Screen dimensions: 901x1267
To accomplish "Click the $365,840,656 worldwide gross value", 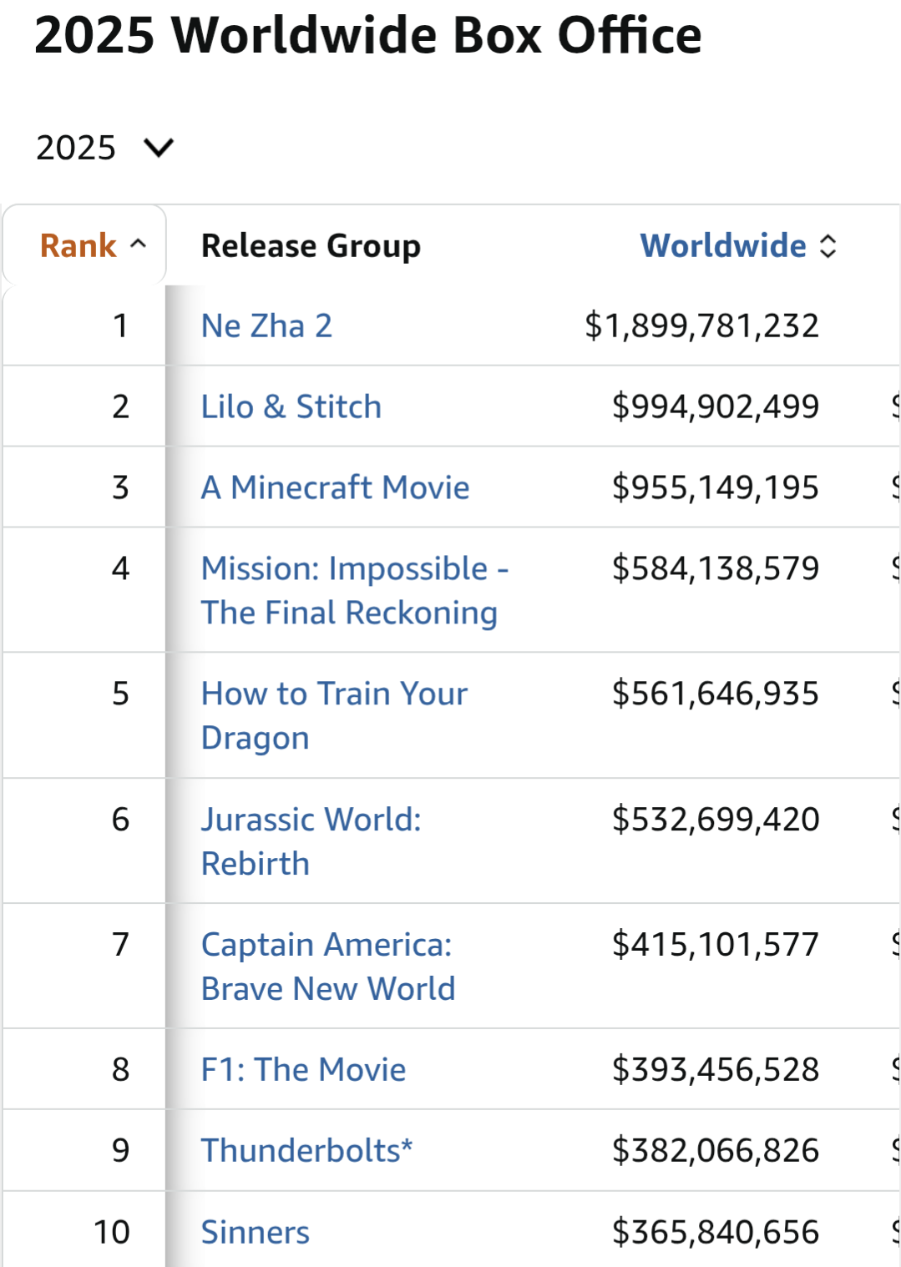I will pyautogui.click(x=716, y=1232).
